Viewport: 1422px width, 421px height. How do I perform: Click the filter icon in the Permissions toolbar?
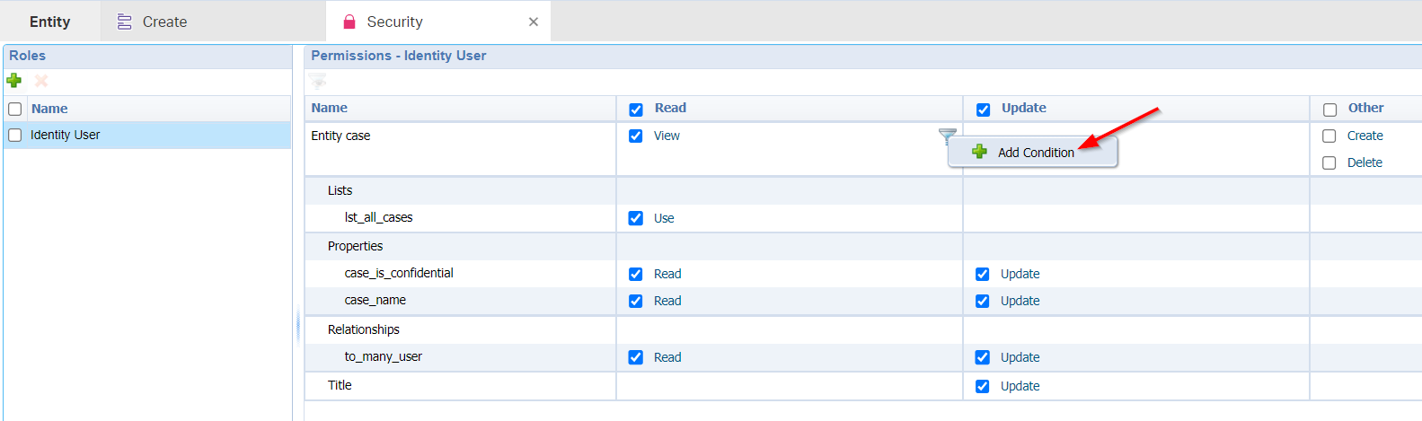[318, 82]
